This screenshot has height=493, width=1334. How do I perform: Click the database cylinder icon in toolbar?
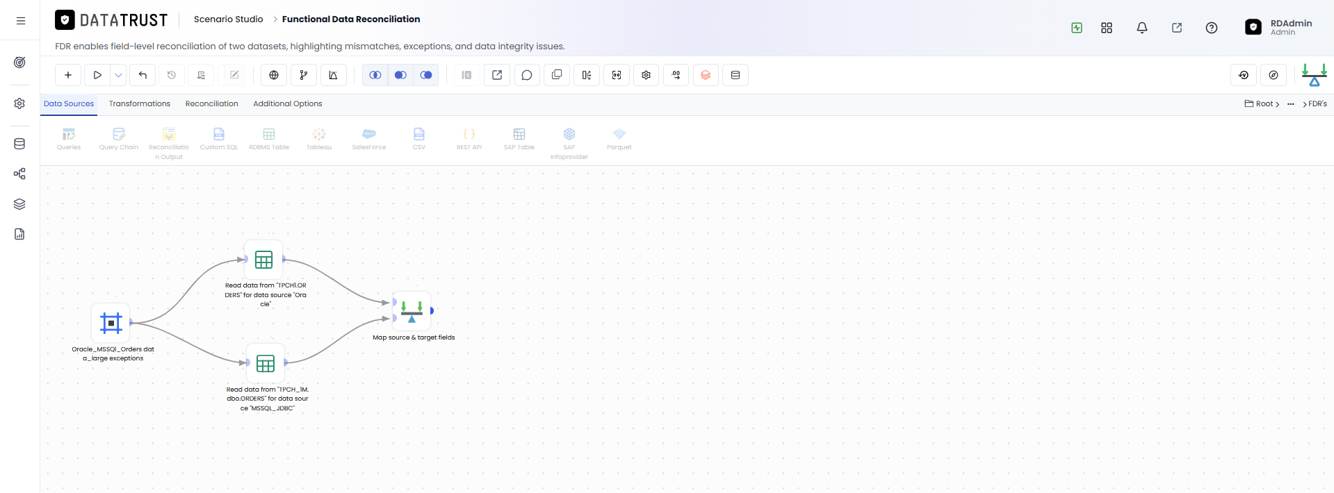pos(735,75)
